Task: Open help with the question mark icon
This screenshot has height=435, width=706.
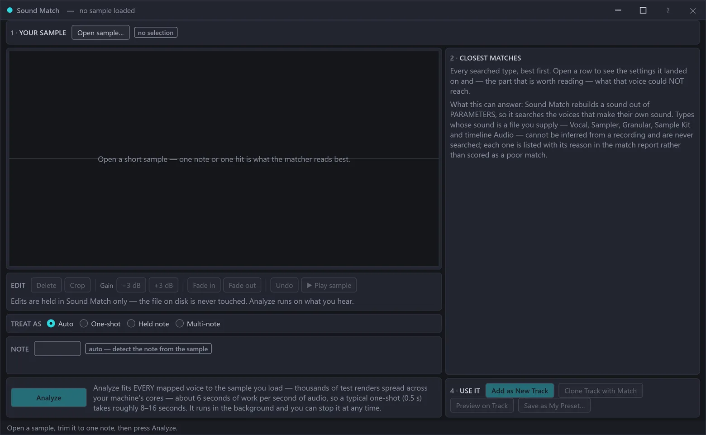Action: point(668,10)
